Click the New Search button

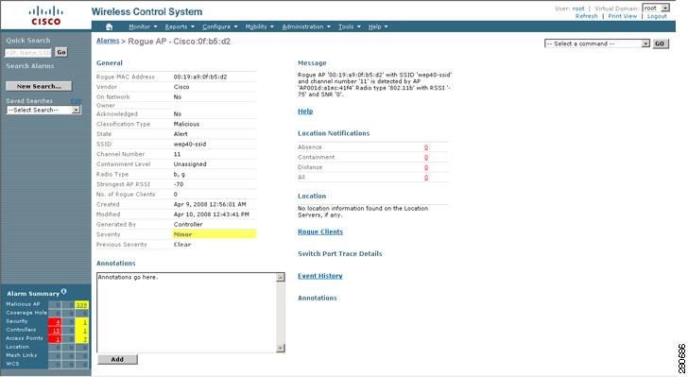click(x=39, y=86)
